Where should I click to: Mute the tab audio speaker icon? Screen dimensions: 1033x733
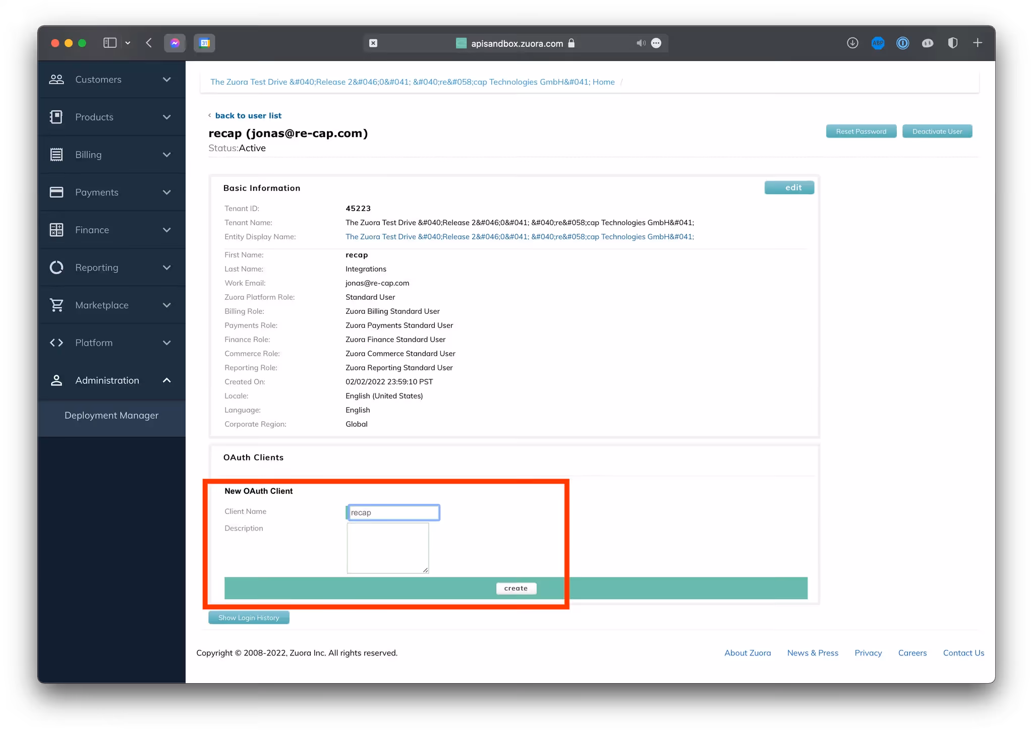click(x=641, y=43)
